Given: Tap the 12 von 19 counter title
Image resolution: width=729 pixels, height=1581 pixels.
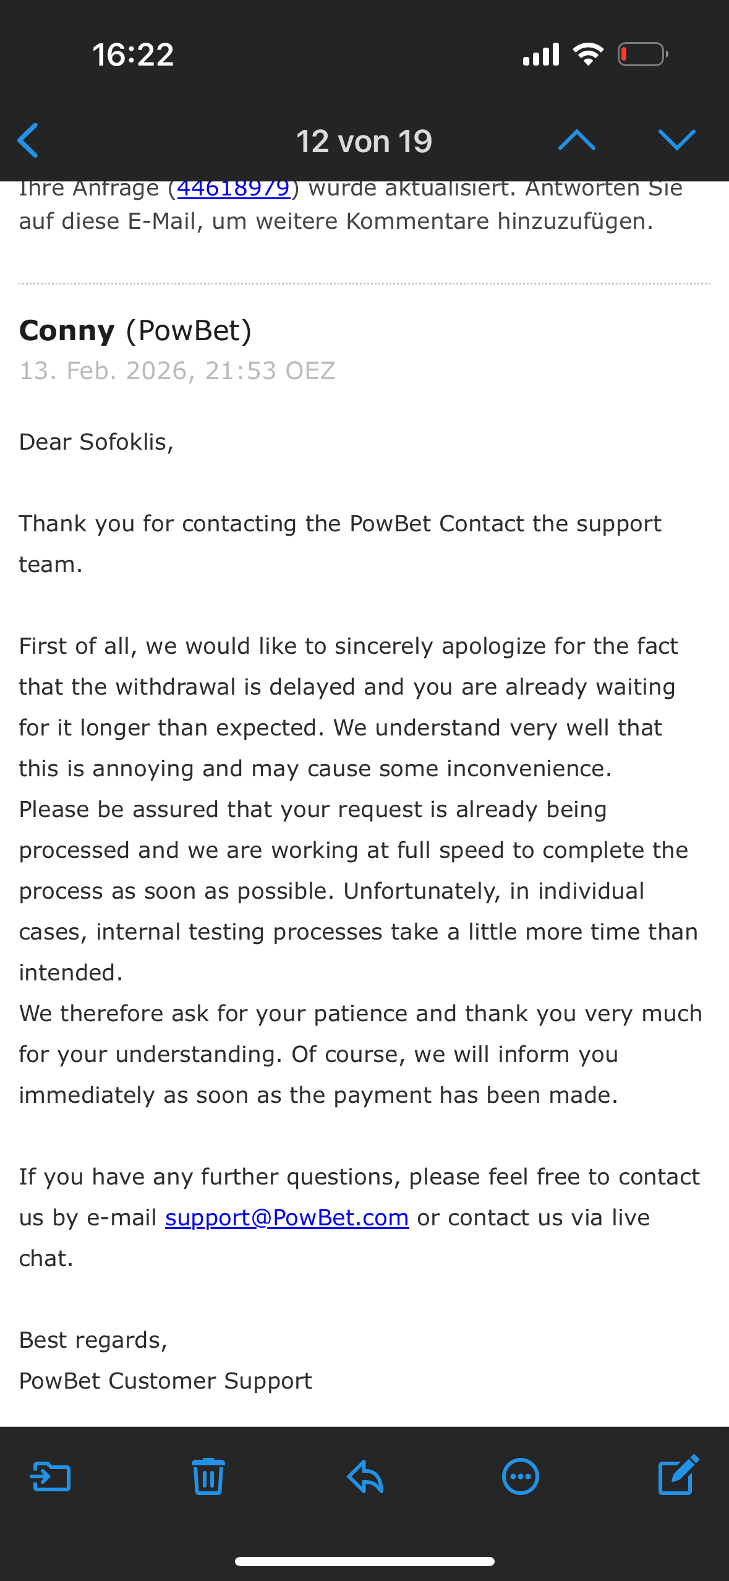Looking at the screenshot, I should [364, 142].
